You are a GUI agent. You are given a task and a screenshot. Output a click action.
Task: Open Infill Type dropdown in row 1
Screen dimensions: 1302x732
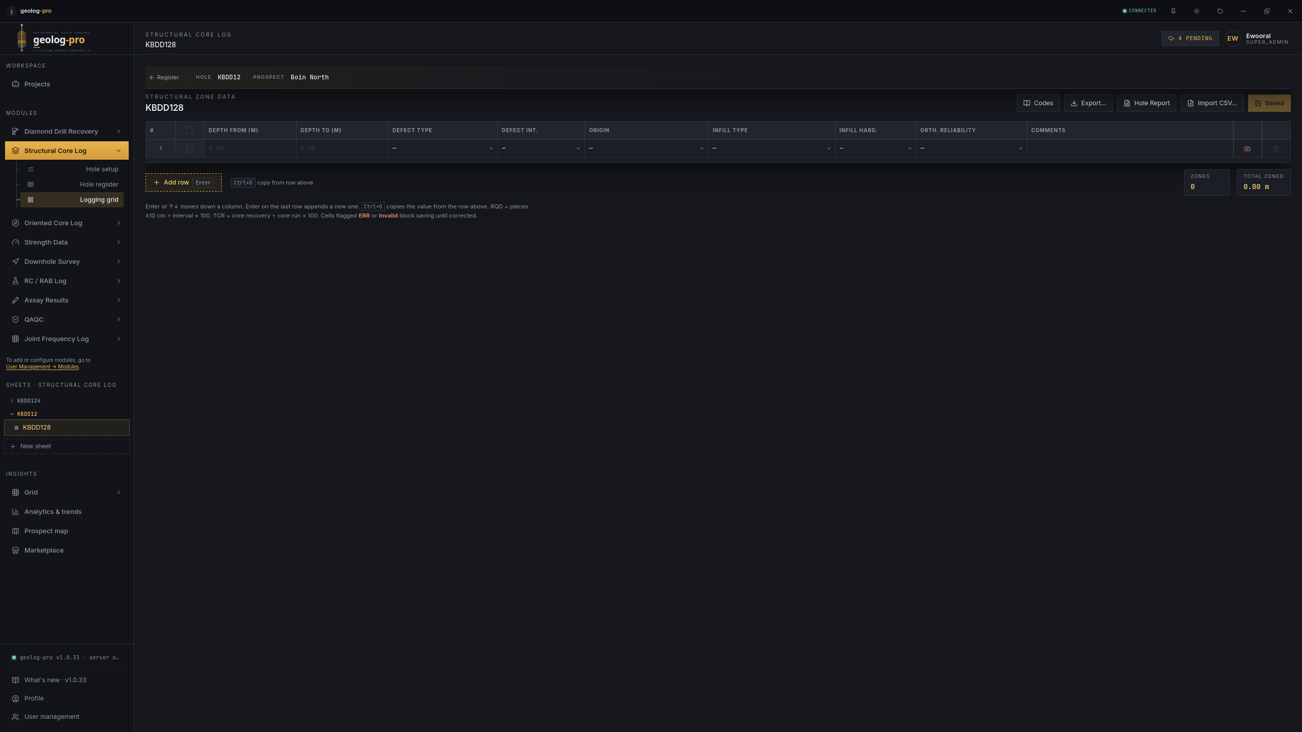pos(771,148)
